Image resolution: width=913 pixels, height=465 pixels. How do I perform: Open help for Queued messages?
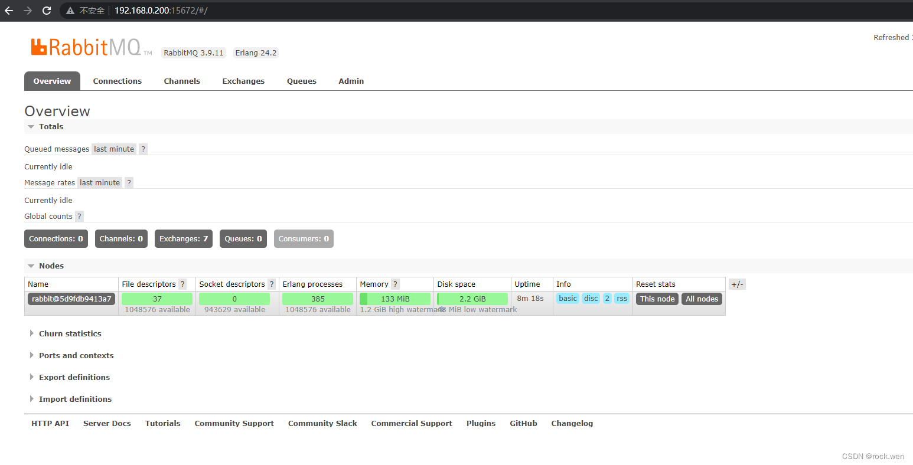pos(143,149)
